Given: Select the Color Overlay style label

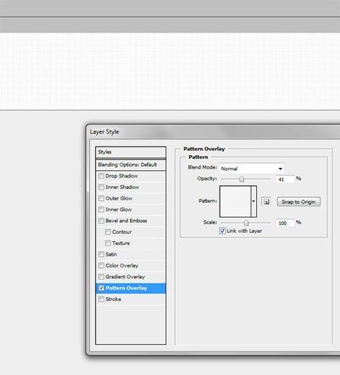Looking at the screenshot, I should (x=122, y=265).
